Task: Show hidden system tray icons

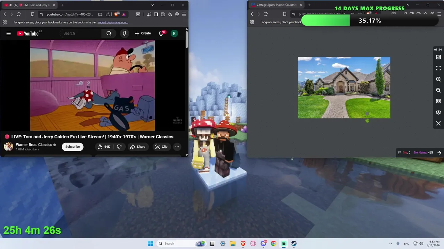Action: (390, 243)
